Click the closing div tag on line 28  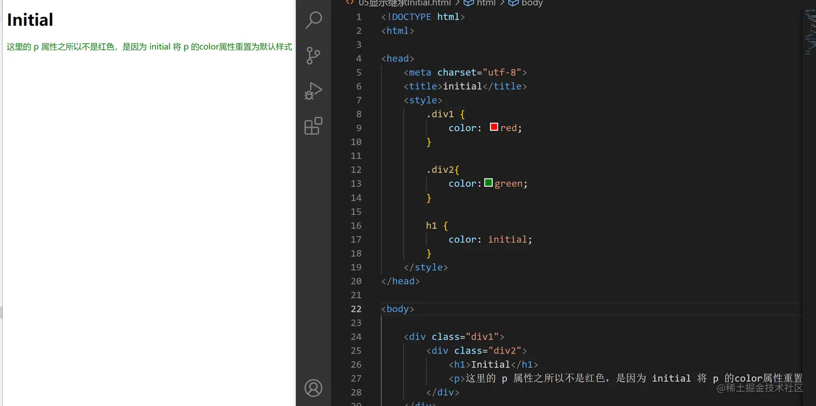tap(443, 393)
